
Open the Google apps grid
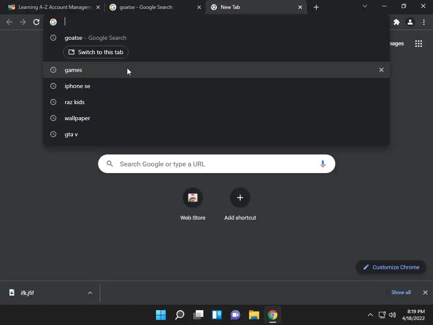419,44
